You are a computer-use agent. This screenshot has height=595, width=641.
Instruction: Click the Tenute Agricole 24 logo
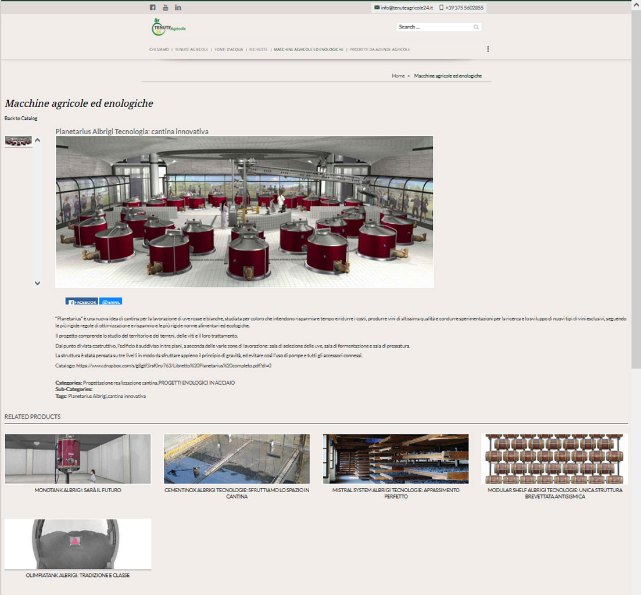point(169,27)
